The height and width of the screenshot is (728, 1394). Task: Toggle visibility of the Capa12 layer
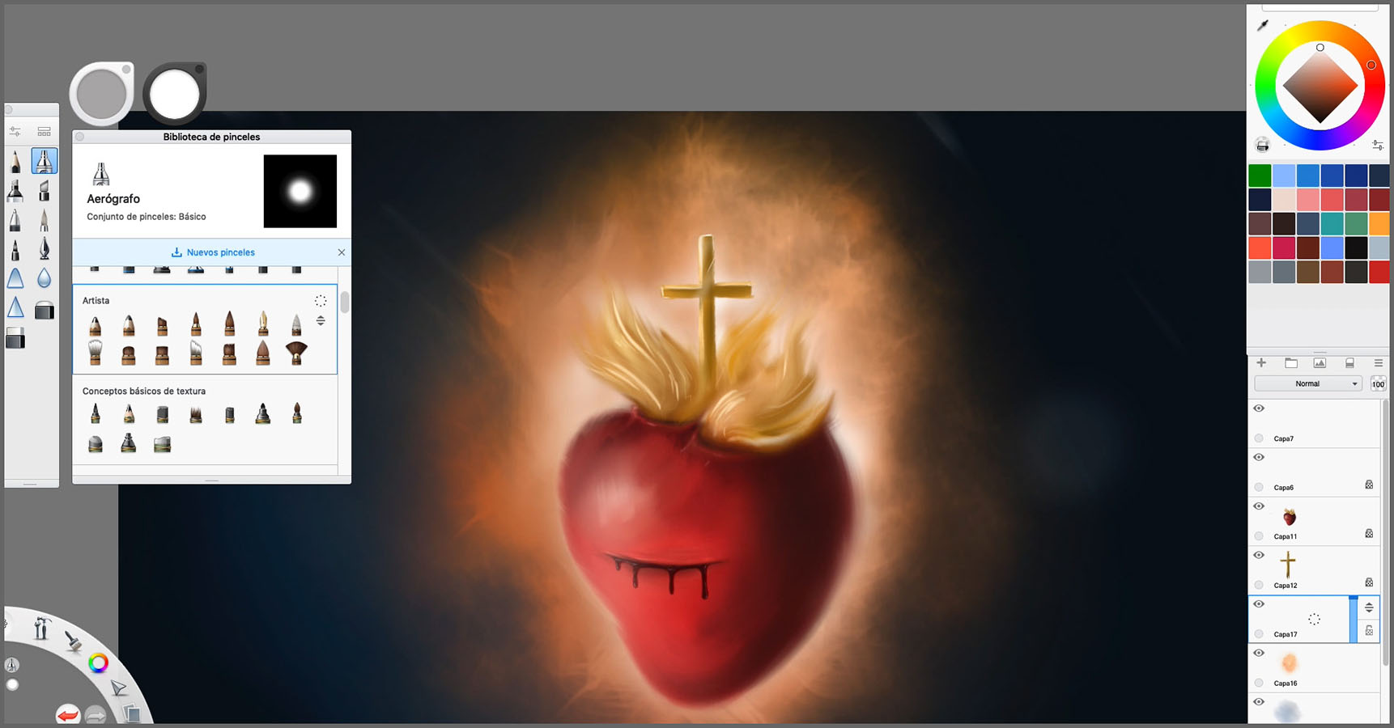pyautogui.click(x=1259, y=556)
